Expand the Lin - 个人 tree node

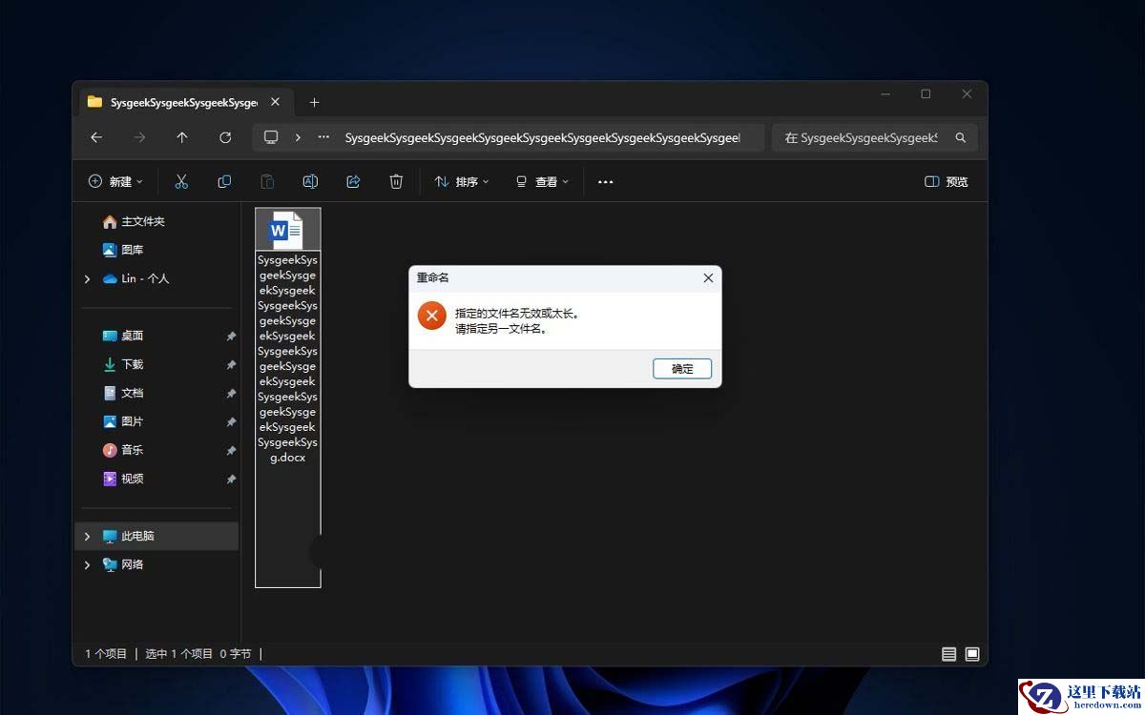[87, 278]
